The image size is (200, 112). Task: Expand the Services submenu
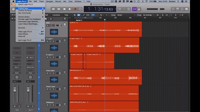click(30, 28)
